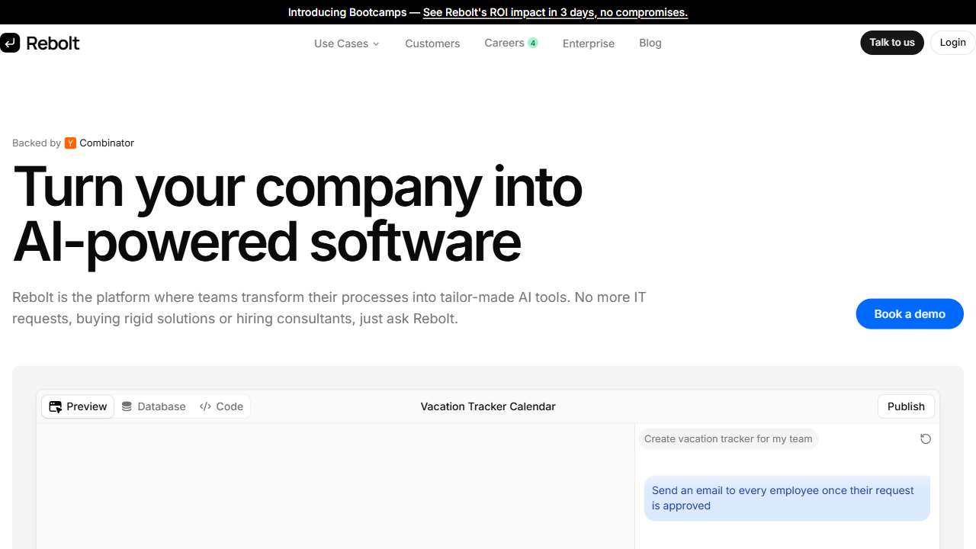Open the Use Cases menu
976x549 pixels.
coord(341,43)
